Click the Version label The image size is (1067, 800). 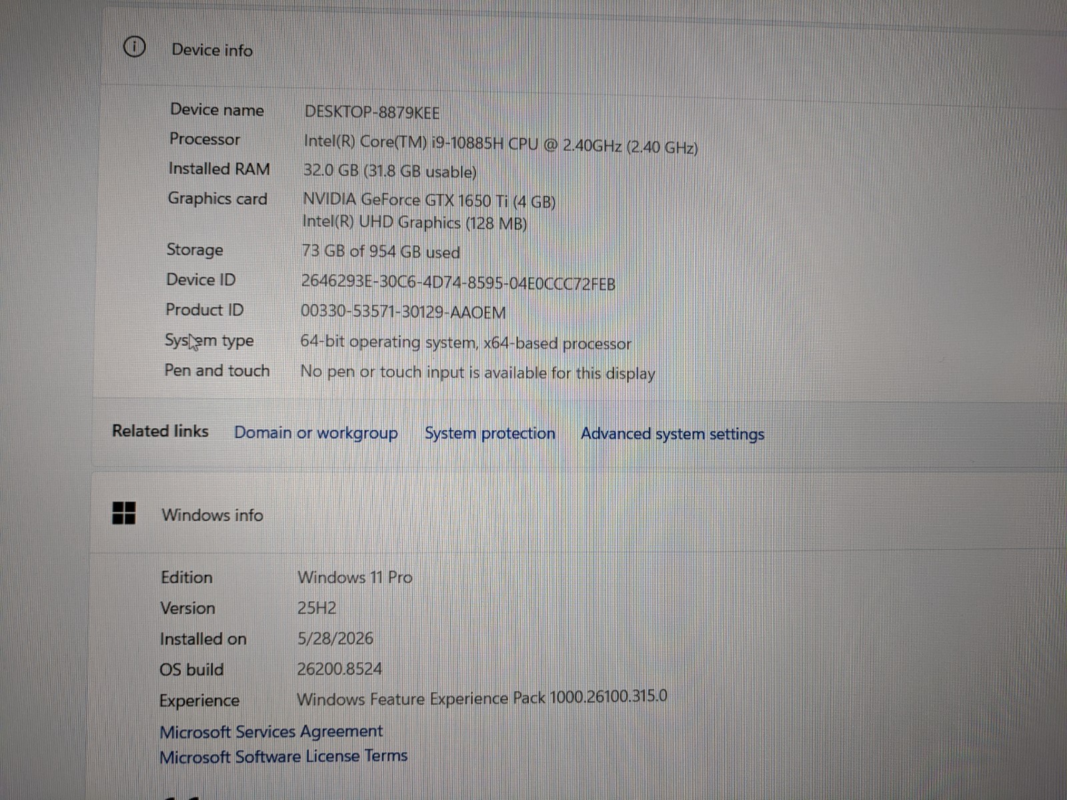pos(188,608)
